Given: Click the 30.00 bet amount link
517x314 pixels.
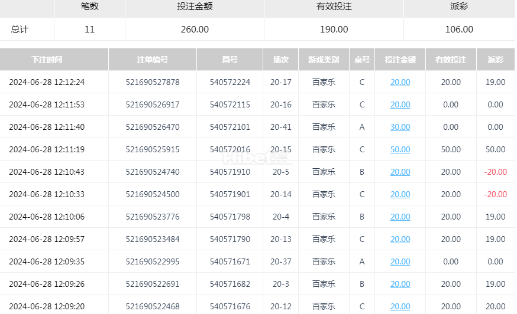Looking at the screenshot, I should 400,127.
